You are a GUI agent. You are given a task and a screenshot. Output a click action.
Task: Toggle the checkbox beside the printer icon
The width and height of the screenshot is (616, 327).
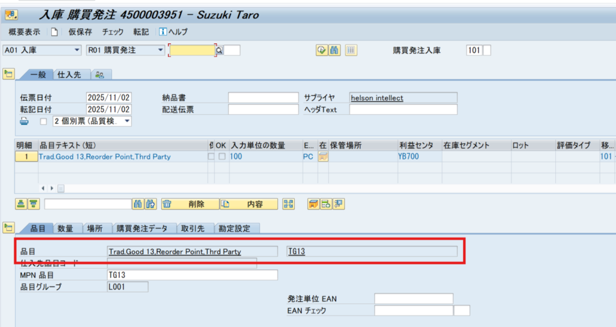(43, 121)
